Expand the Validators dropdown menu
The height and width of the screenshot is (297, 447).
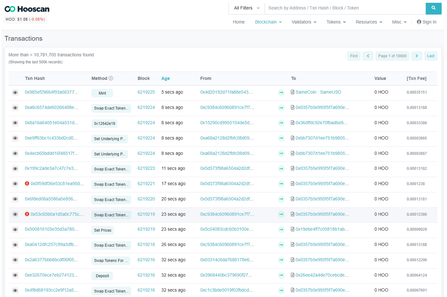click(304, 22)
